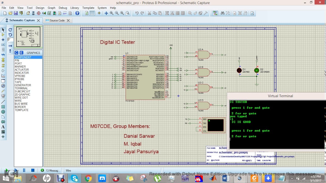Toggle the grid display icon

[92, 13]
